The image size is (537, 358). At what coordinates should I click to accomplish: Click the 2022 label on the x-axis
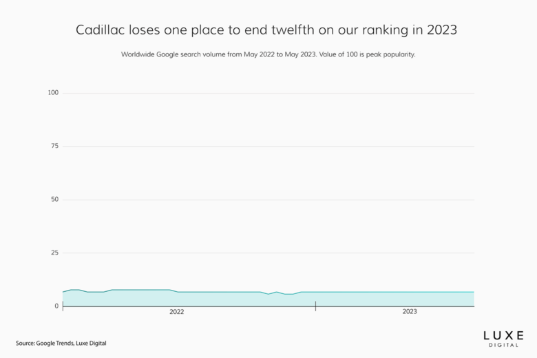click(177, 312)
